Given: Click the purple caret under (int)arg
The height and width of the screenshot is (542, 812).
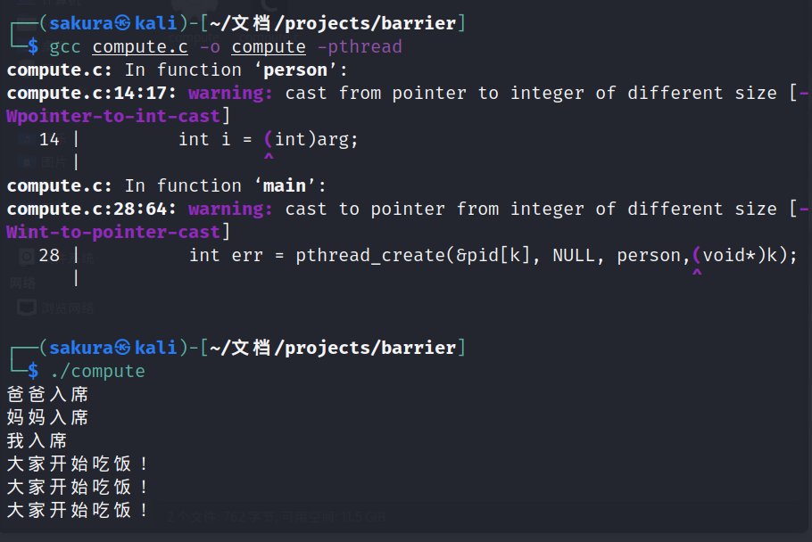Looking at the screenshot, I should point(269,158).
